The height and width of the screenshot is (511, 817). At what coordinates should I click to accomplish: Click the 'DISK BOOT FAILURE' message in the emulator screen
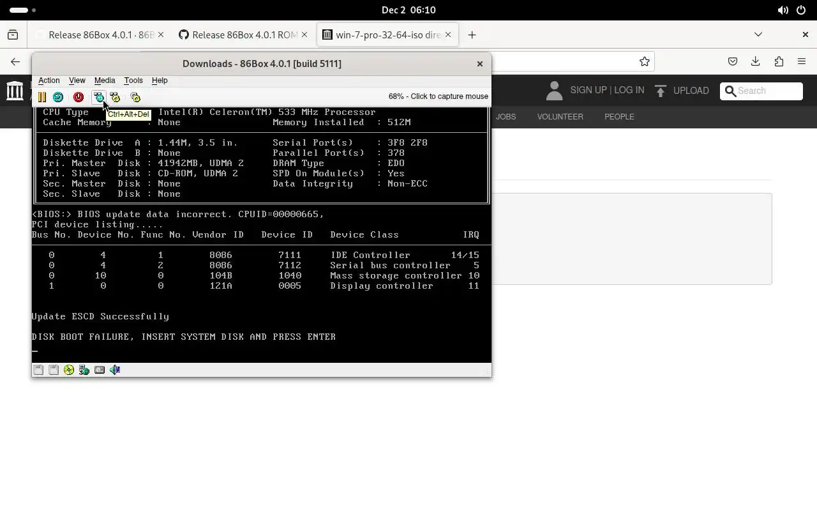[x=184, y=337]
